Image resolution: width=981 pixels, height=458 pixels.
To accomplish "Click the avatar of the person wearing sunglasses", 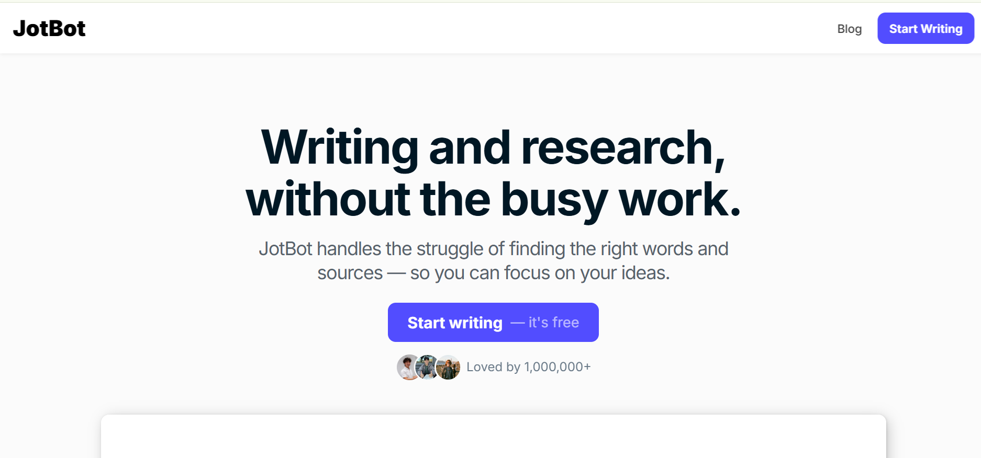I will (449, 368).
